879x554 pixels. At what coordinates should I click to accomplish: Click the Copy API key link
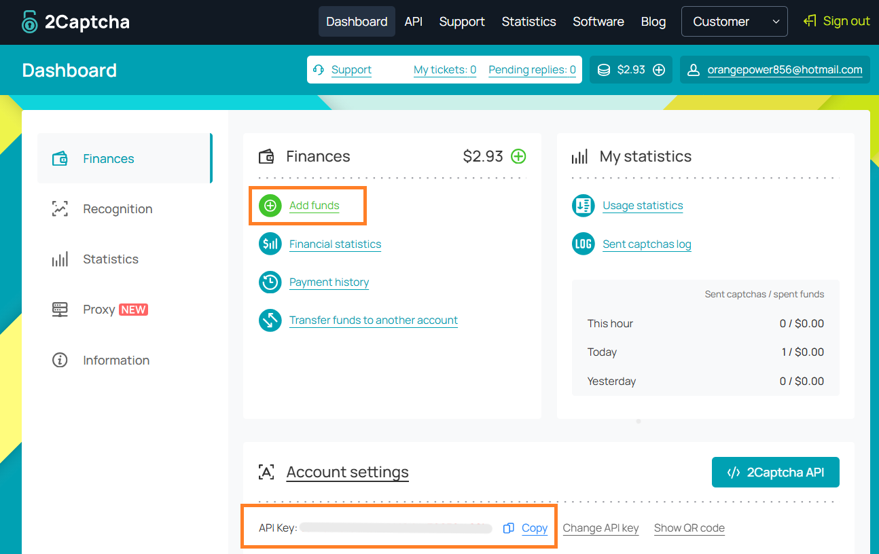coord(535,528)
